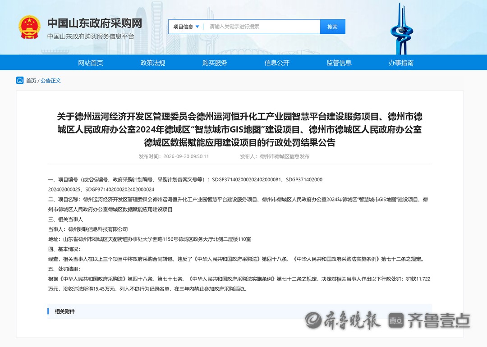487x347 pixels.
Task: Click the 首页 breadcrumb link
Action: coord(31,81)
